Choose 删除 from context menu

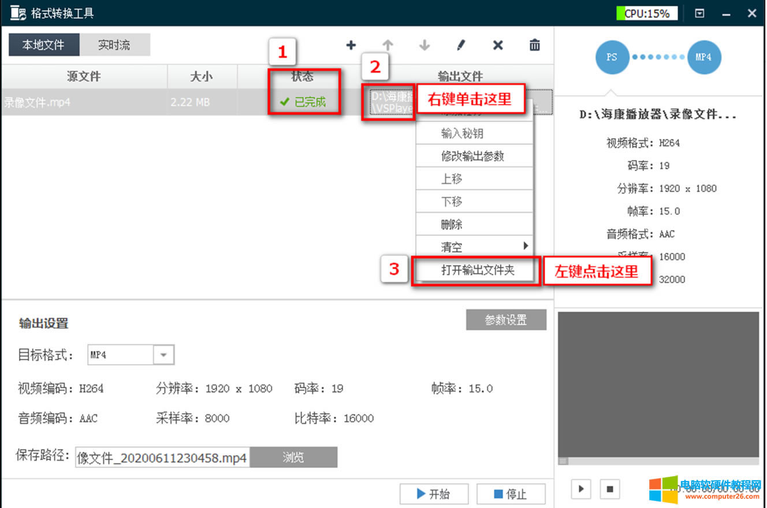474,224
